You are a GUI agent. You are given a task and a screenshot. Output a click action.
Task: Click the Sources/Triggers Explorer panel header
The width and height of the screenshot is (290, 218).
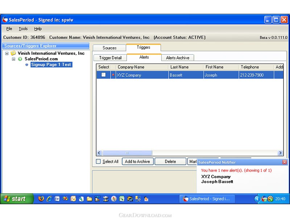pos(46,46)
